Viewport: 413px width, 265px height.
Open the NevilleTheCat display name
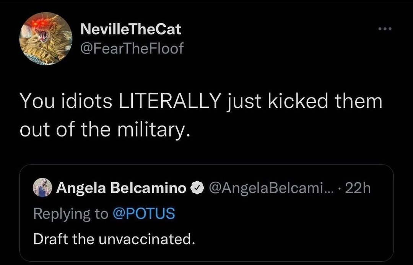(131, 29)
